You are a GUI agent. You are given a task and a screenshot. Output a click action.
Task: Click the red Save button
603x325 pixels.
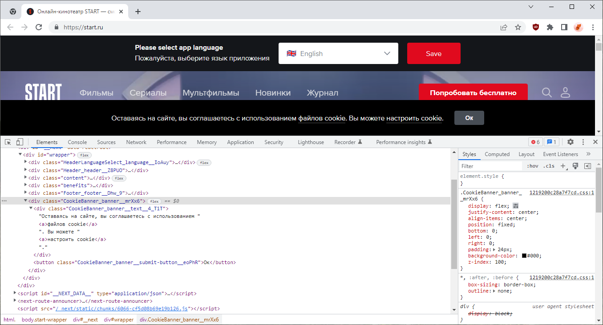[433, 53]
